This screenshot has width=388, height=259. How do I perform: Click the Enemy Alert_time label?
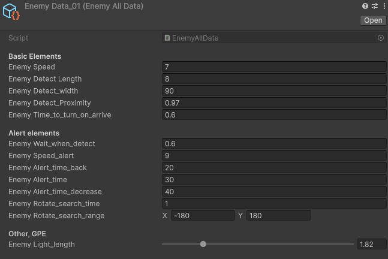pos(38,180)
